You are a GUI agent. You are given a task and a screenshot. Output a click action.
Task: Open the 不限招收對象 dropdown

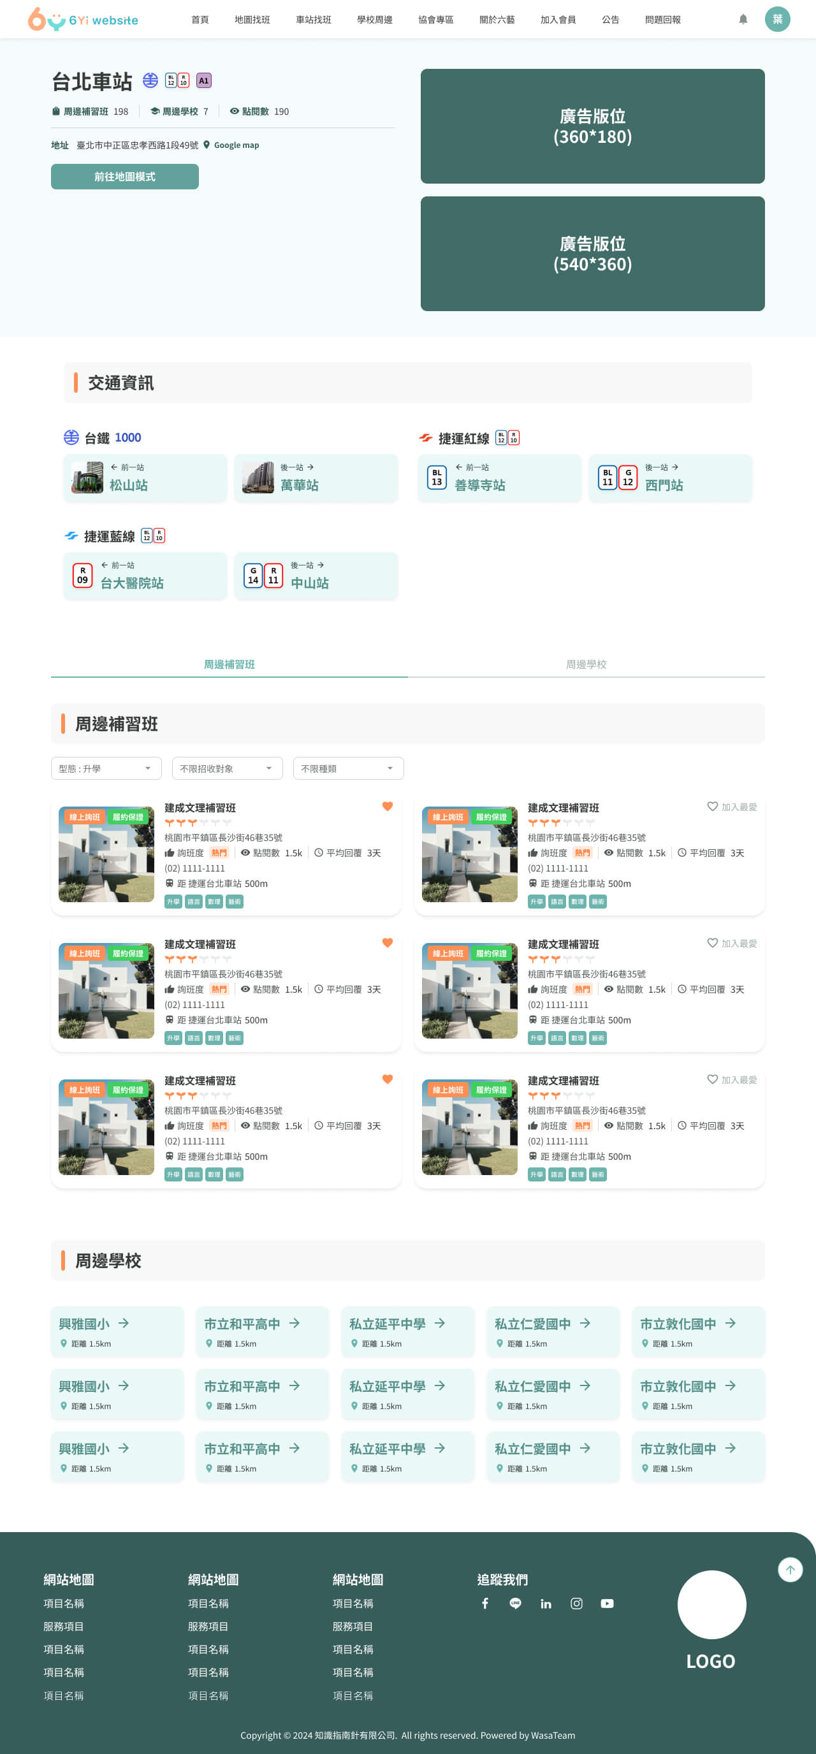pyautogui.click(x=228, y=768)
